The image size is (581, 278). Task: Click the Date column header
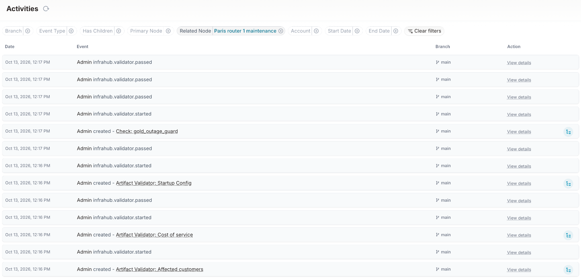click(x=10, y=47)
